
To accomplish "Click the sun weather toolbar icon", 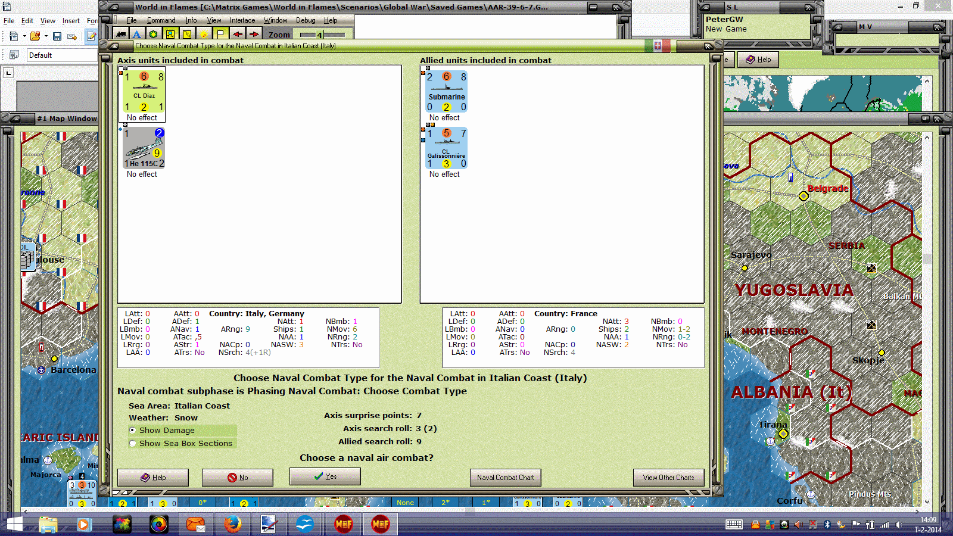I will pos(204,35).
